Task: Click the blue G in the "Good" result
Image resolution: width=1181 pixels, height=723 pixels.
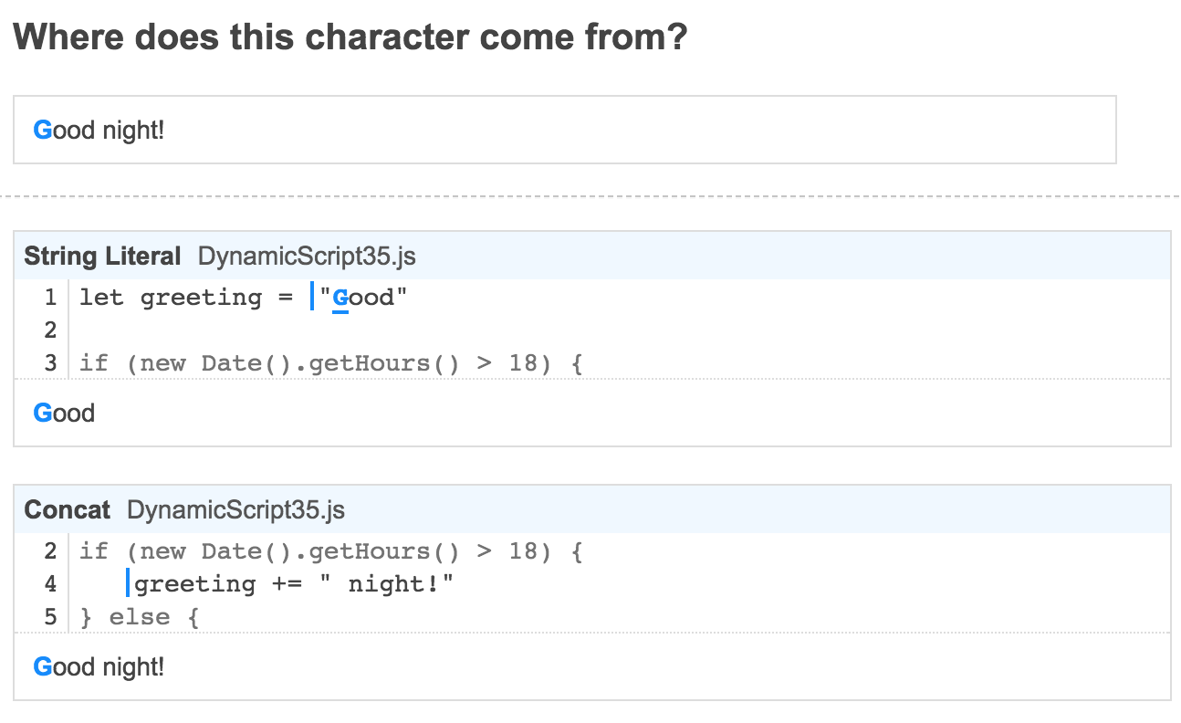Action: [x=43, y=414]
